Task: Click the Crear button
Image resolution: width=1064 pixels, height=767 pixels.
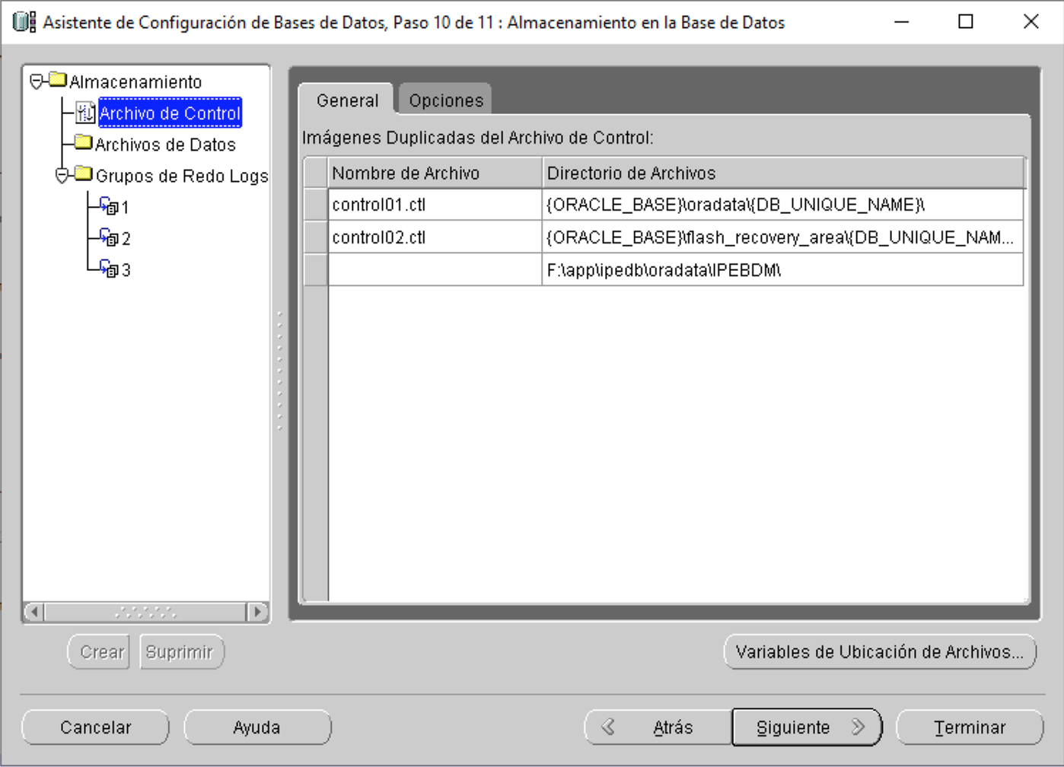Action: [98, 651]
